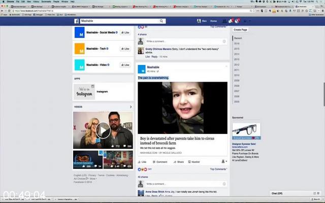Open emoji picker in lower comment box

point(224,184)
